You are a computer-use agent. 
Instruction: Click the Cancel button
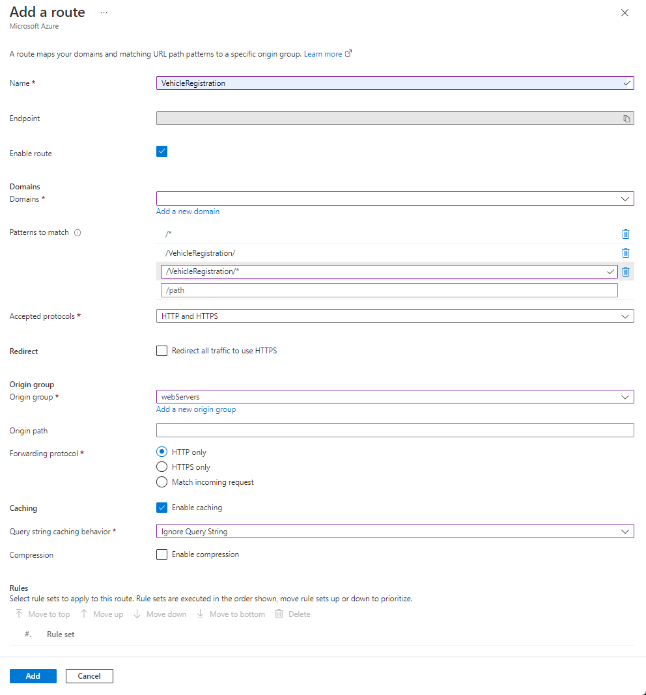[x=89, y=676]
